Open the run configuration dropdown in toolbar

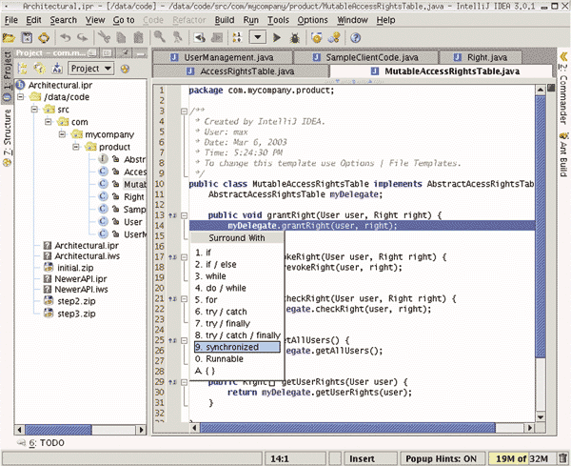pos(258,37)
